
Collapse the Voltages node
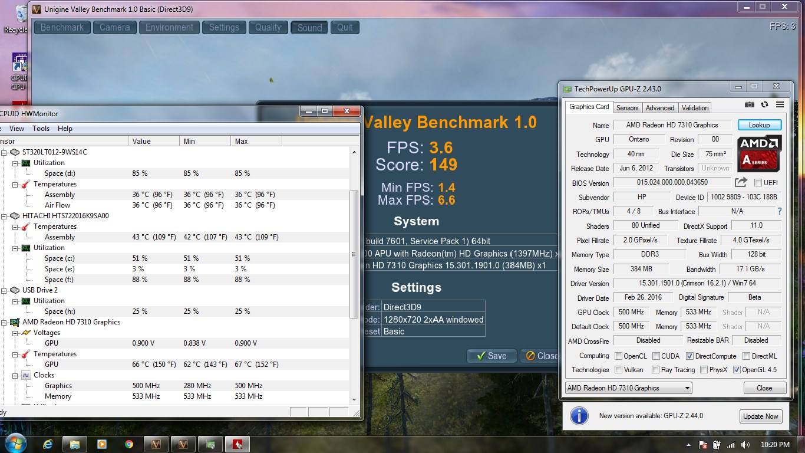click(16, 333)
